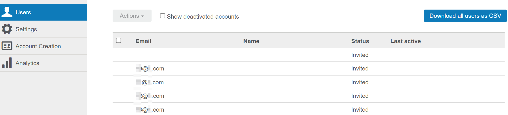Click the Last active column header
The height and width of the screenshot is (115, 508).
(405, 41)
